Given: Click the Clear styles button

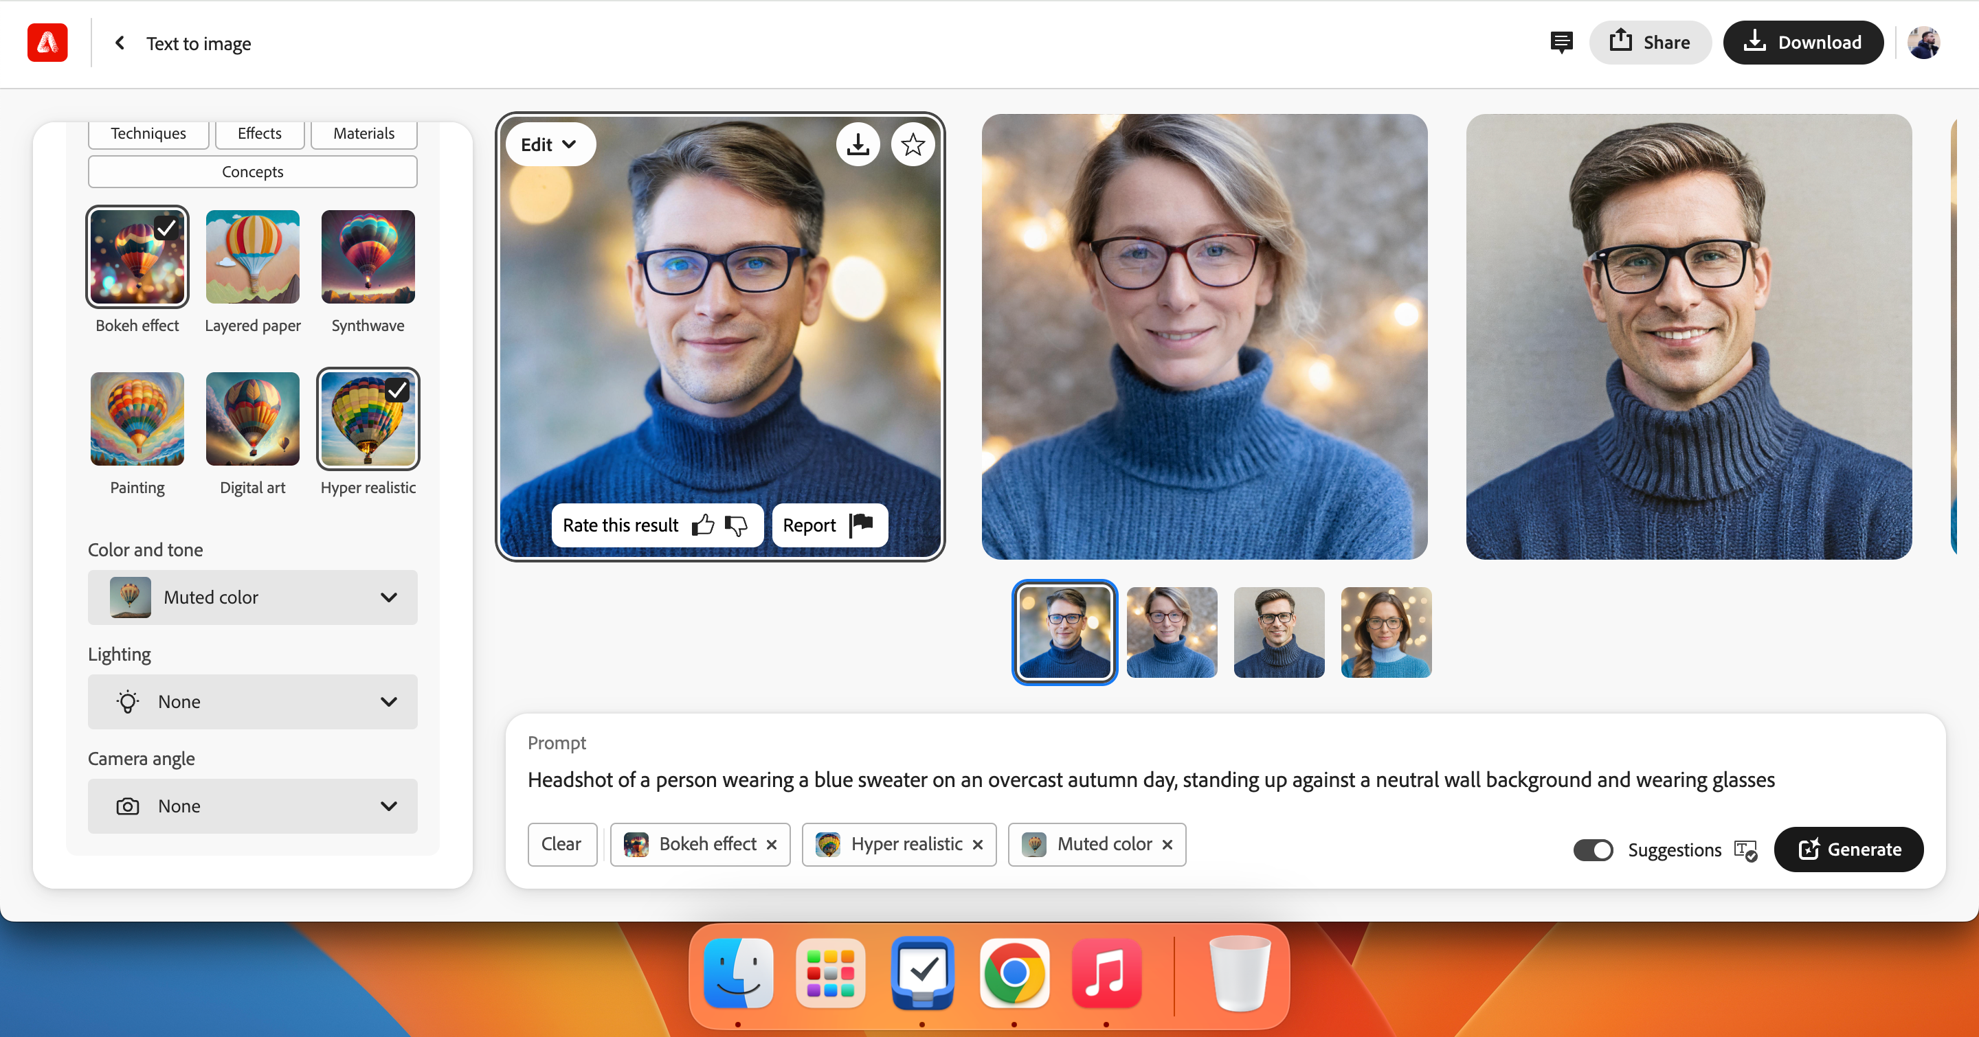Looking at the screenshot, I should click(561, 844).
